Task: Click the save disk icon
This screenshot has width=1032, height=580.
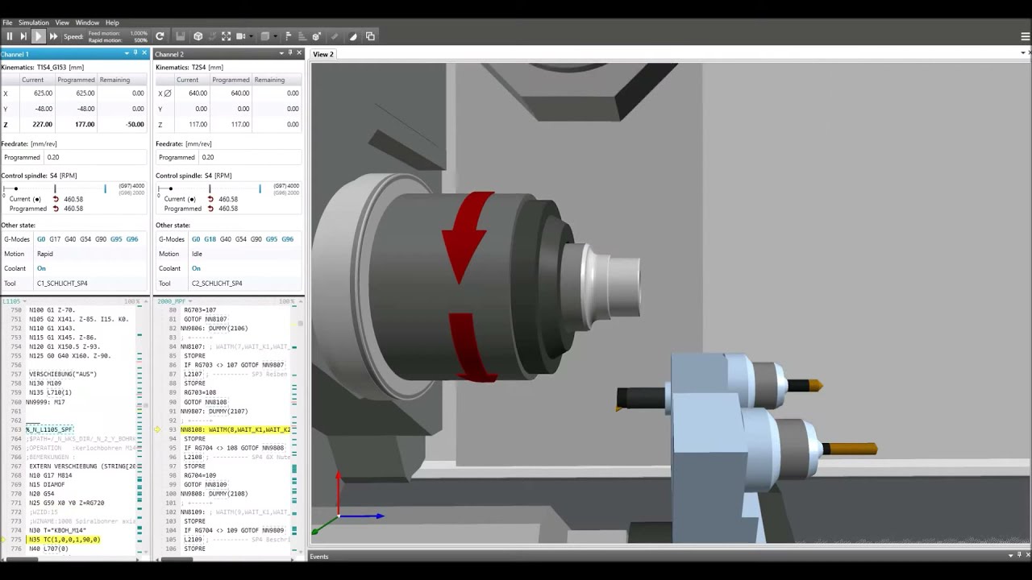Action: click(180, 36)
